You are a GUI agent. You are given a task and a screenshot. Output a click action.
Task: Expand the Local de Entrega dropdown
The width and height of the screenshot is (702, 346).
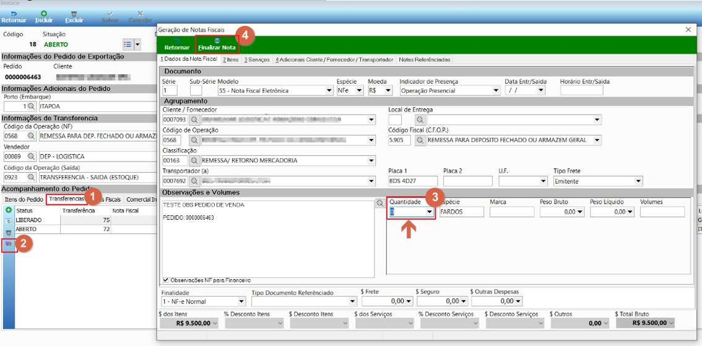(x=597, y=120)
